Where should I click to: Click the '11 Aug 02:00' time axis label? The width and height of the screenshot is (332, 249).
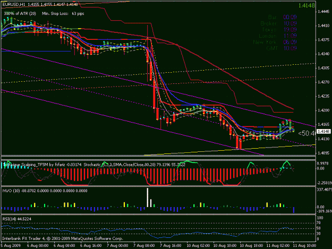pos(278,245)
